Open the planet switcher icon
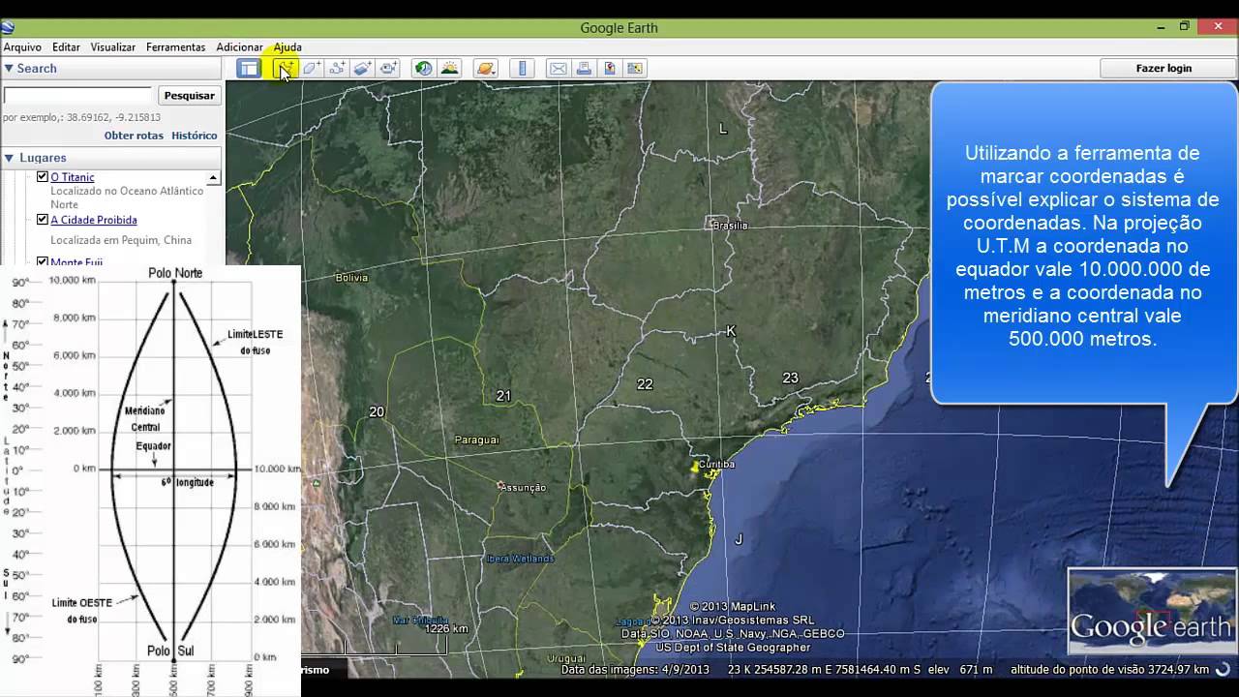 [485, 68]
